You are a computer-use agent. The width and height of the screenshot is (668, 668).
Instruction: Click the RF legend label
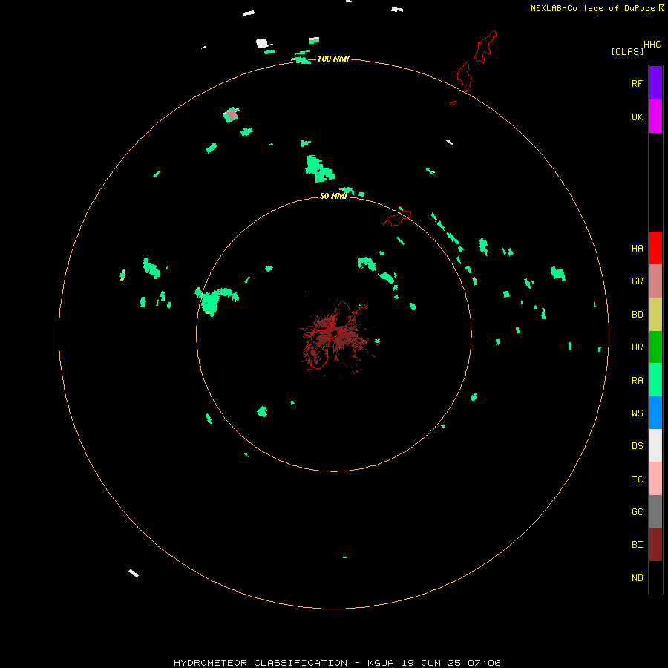637,84
